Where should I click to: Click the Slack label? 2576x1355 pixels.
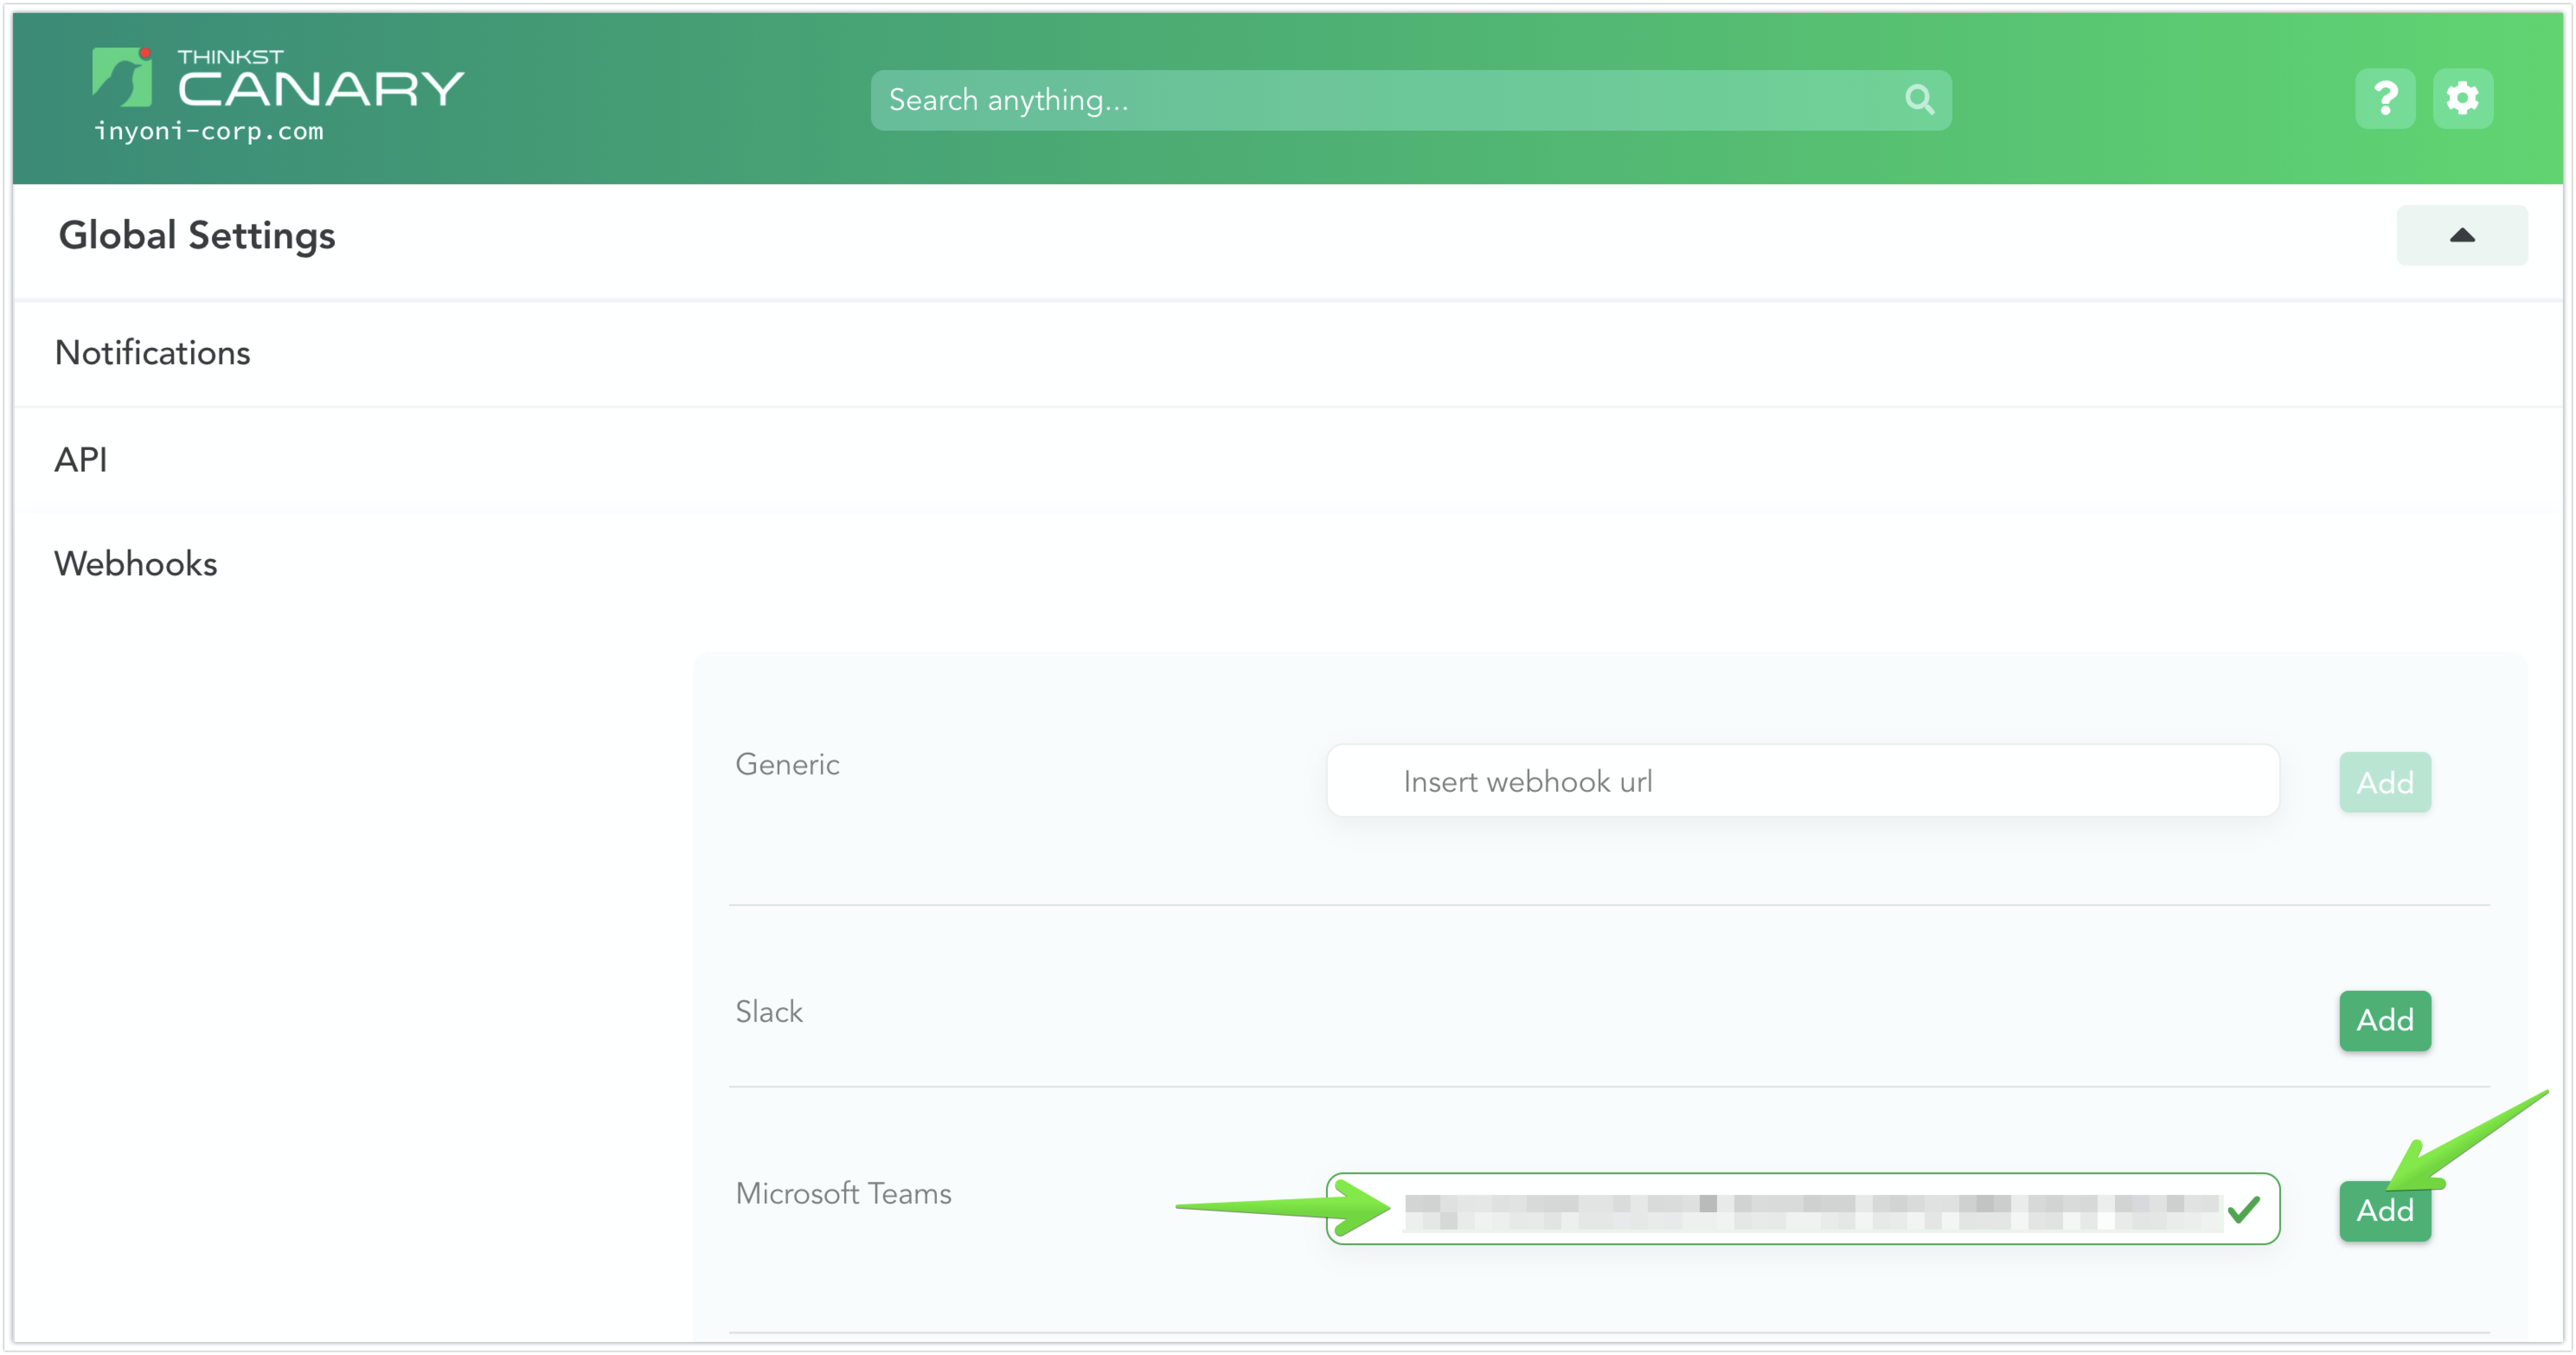pyautogui.click(x=769, y=1011)
